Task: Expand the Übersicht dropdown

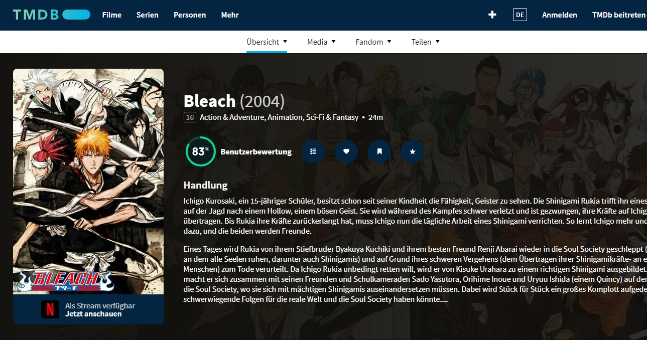Action: click(x=267, y=42)
